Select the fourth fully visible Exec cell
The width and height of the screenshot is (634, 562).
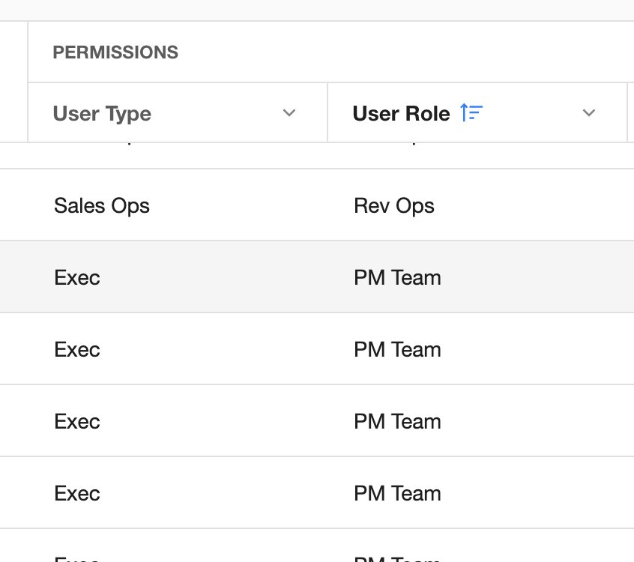point(77,494)
